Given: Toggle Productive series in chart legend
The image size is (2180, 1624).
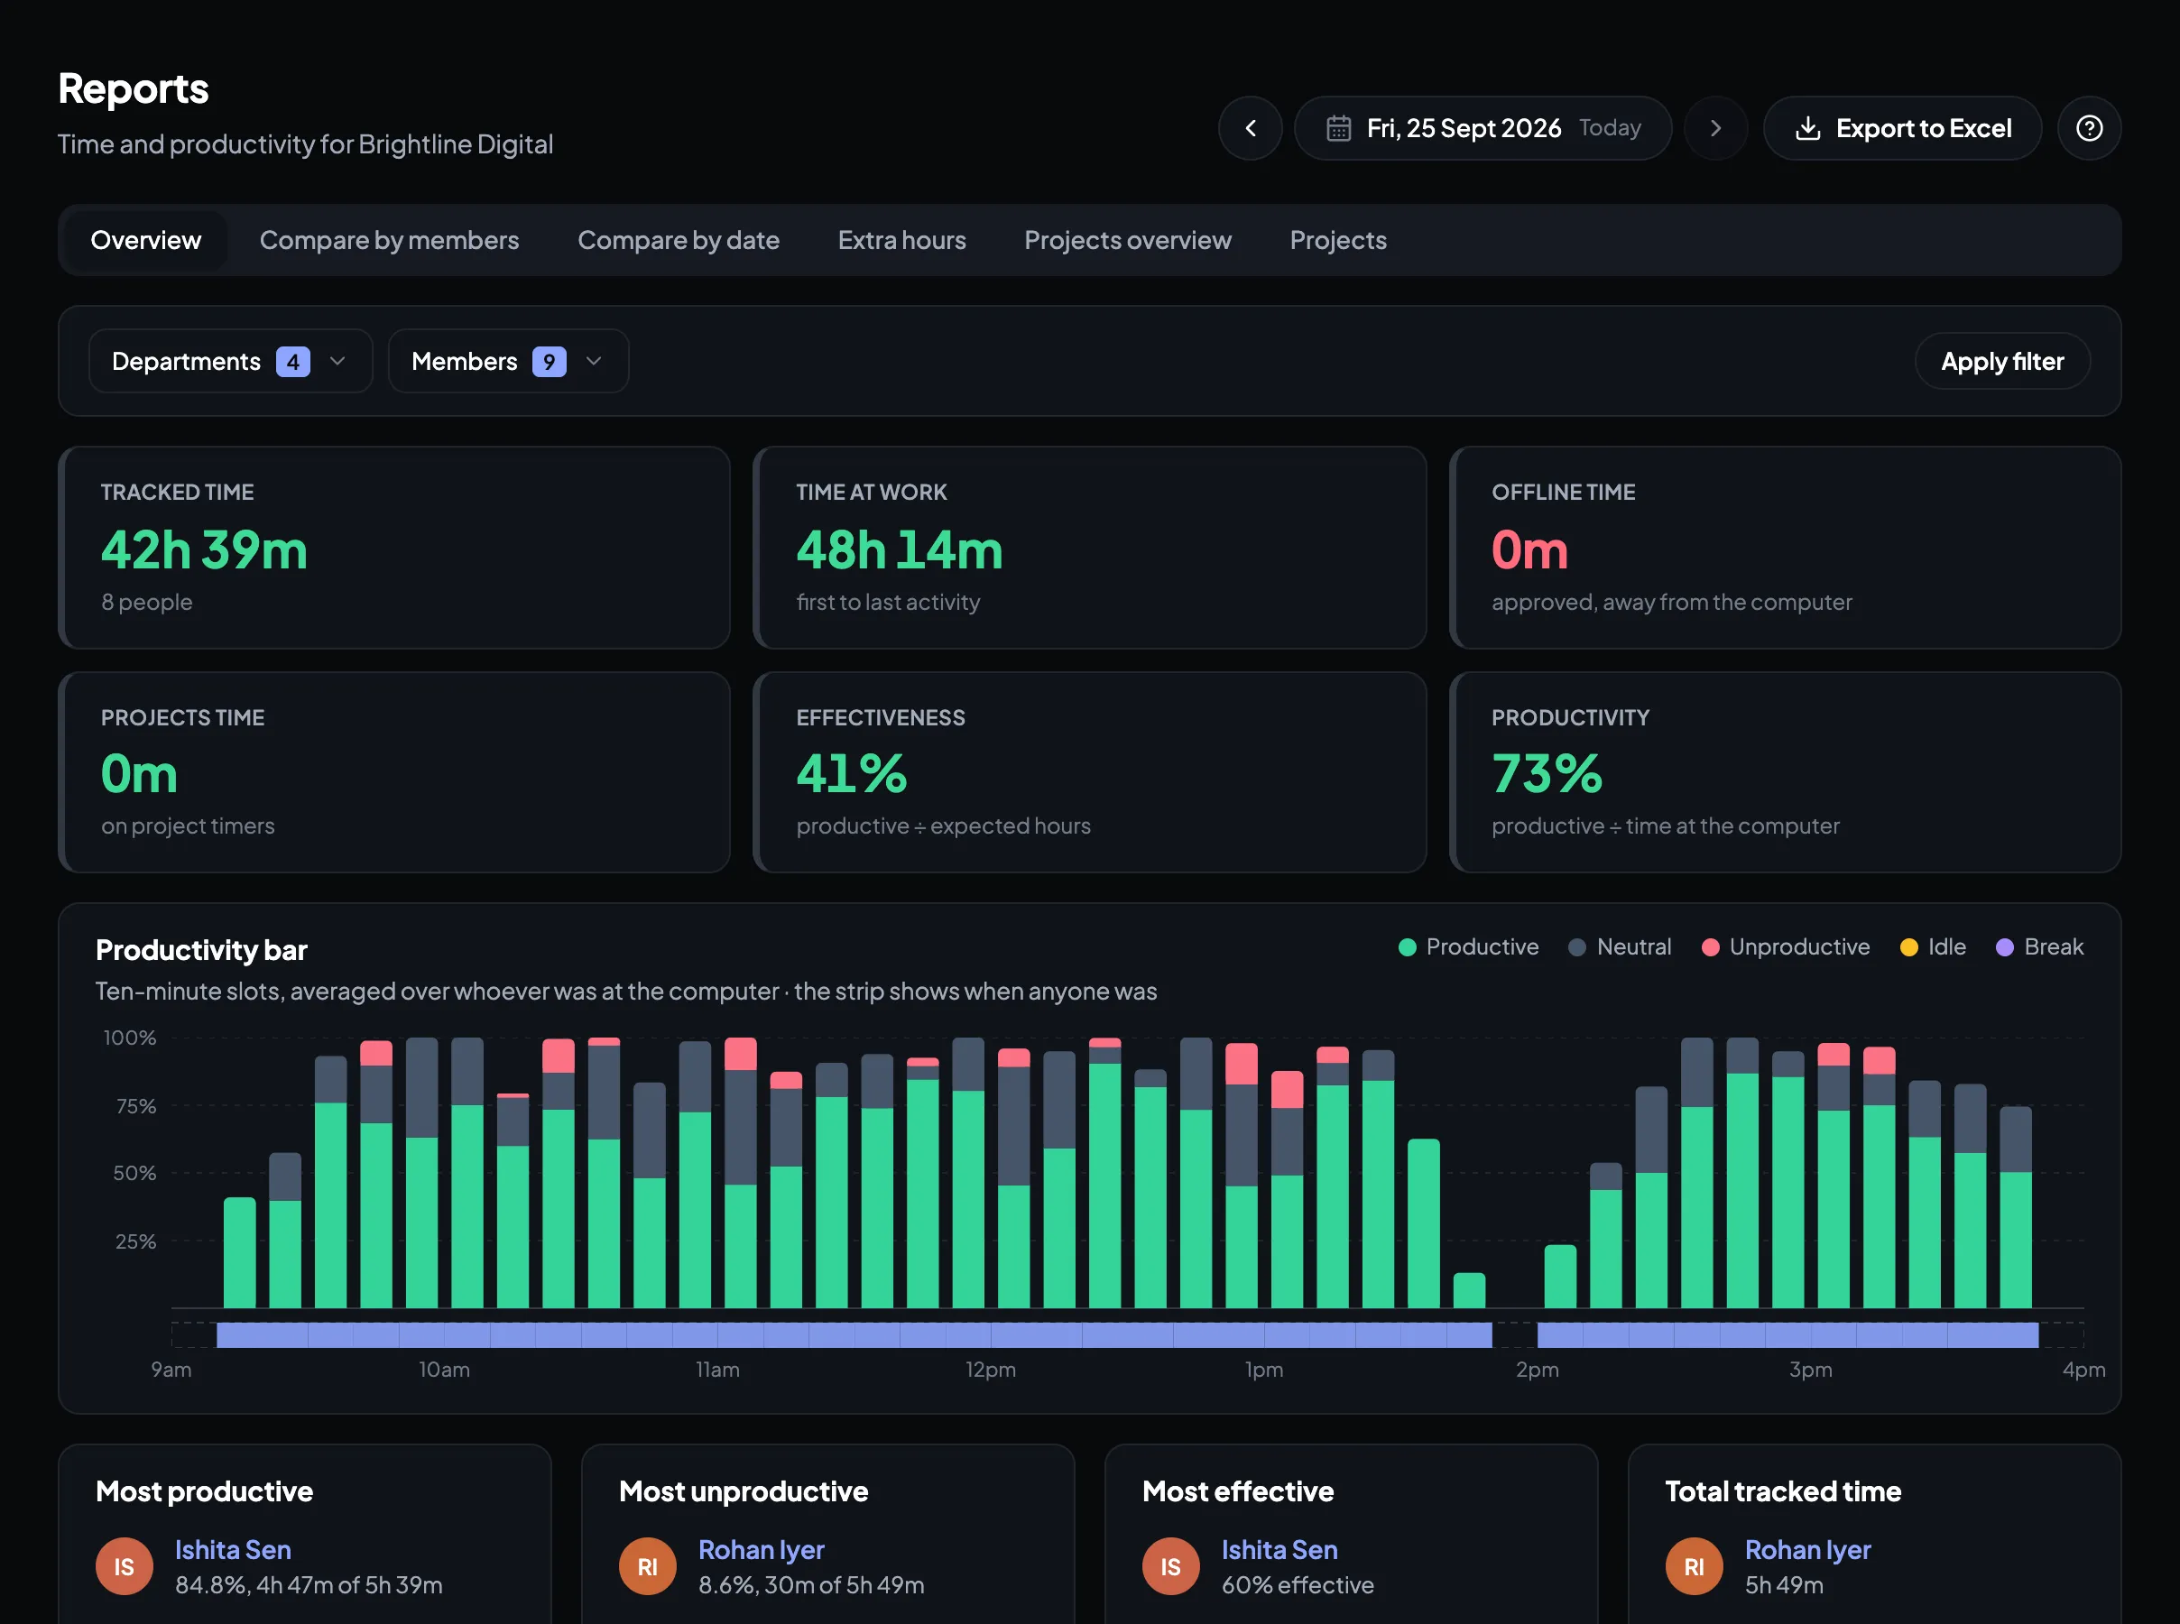Looking at the screenshot, I should (1468, 946).
